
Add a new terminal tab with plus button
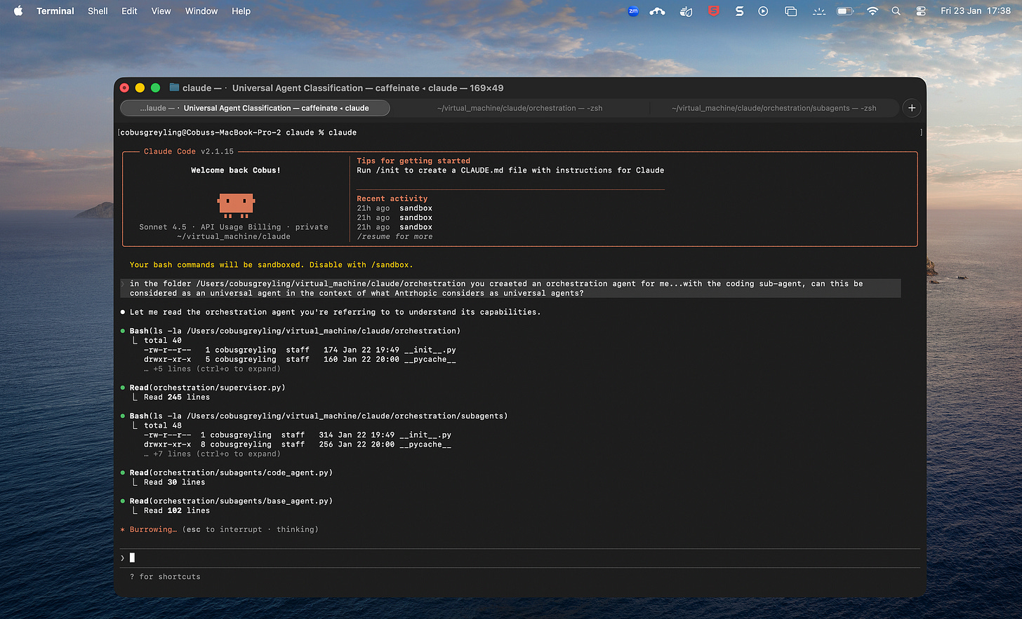pyautogui.click(x=912, y=108)
